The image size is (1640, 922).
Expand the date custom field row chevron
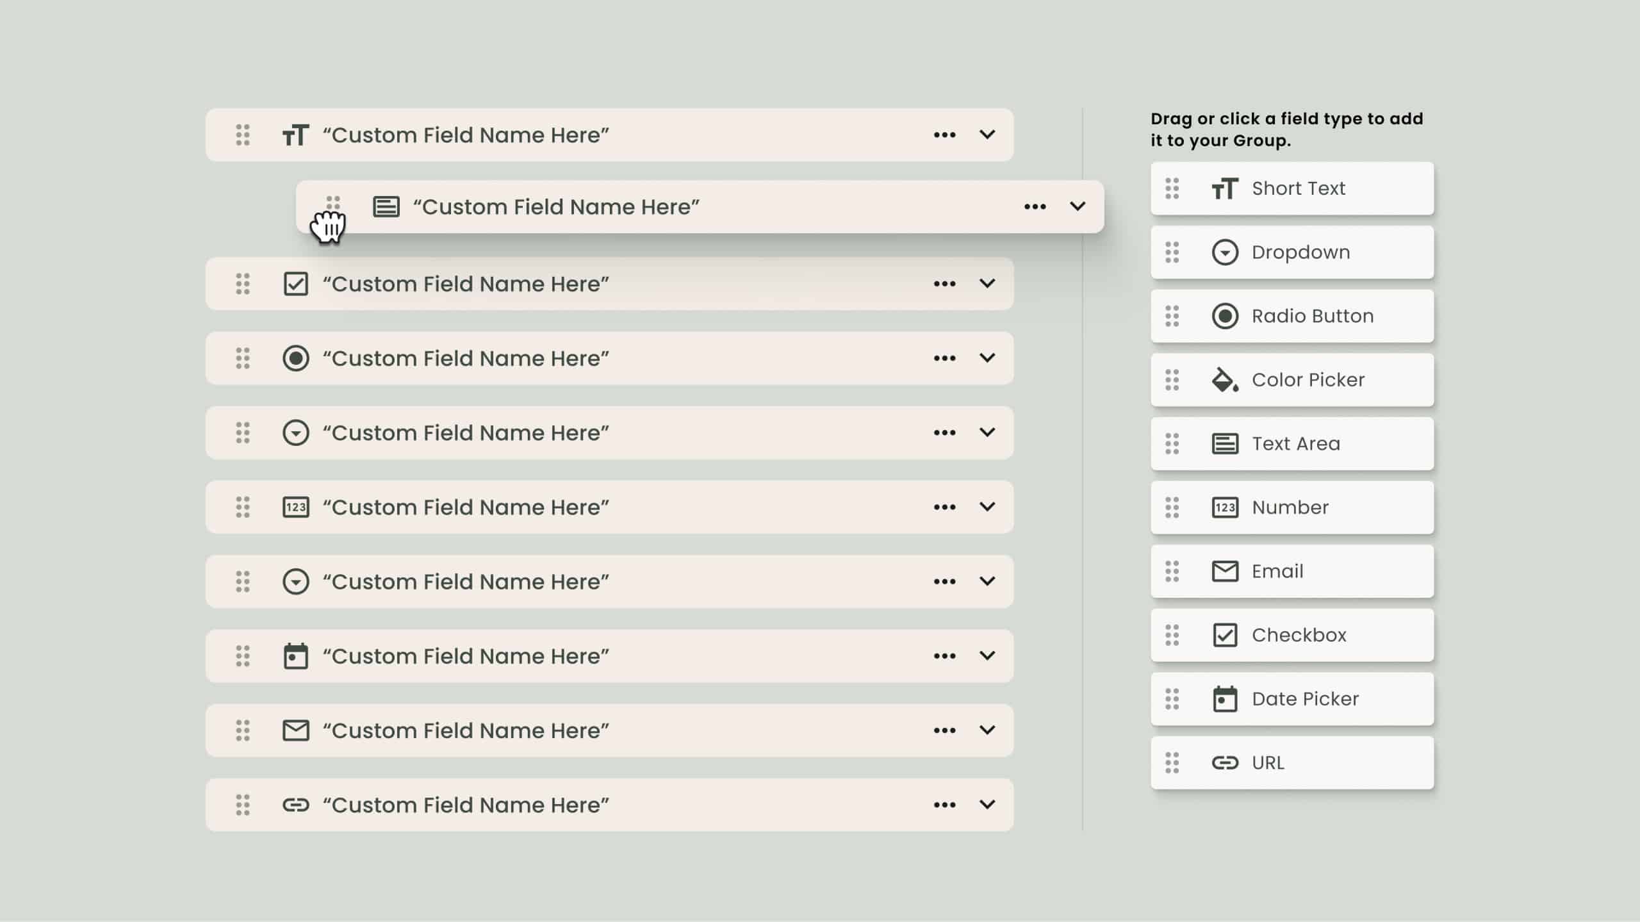coord(987,655)
